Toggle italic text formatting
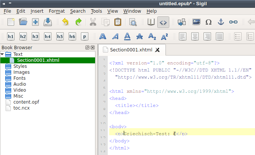 pyautogui.click(x=115, y=37)
